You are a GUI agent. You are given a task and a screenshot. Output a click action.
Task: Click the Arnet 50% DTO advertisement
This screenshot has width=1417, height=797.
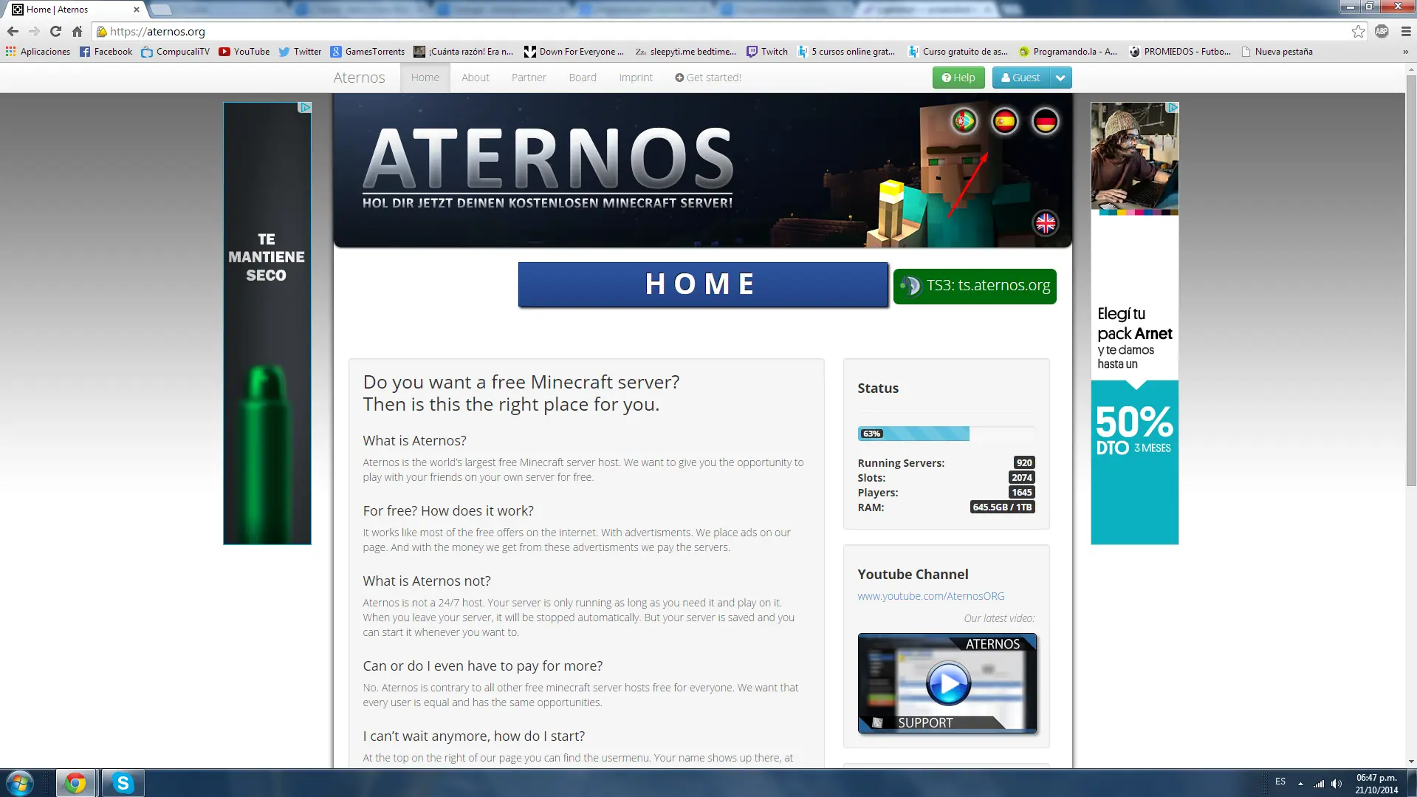pyautogui.click(x=1134, y=324)
